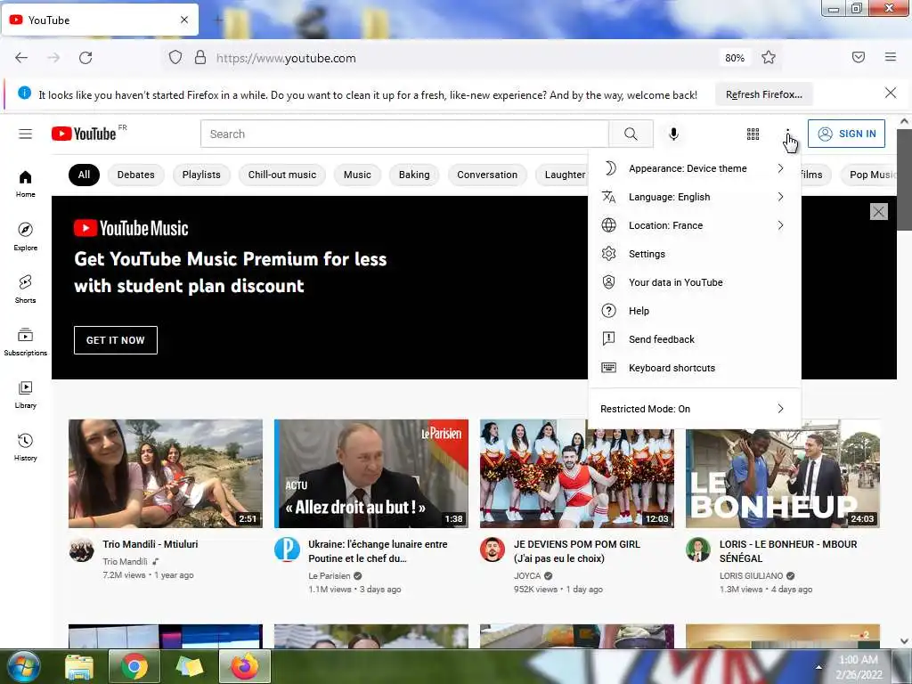
Task: Start voice search with the microphone icon
Action: 673,134
